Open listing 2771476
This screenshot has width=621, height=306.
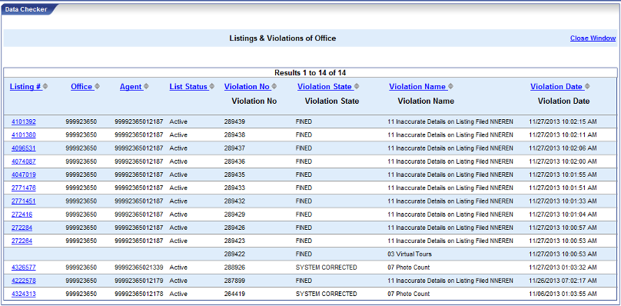point(23,188)
